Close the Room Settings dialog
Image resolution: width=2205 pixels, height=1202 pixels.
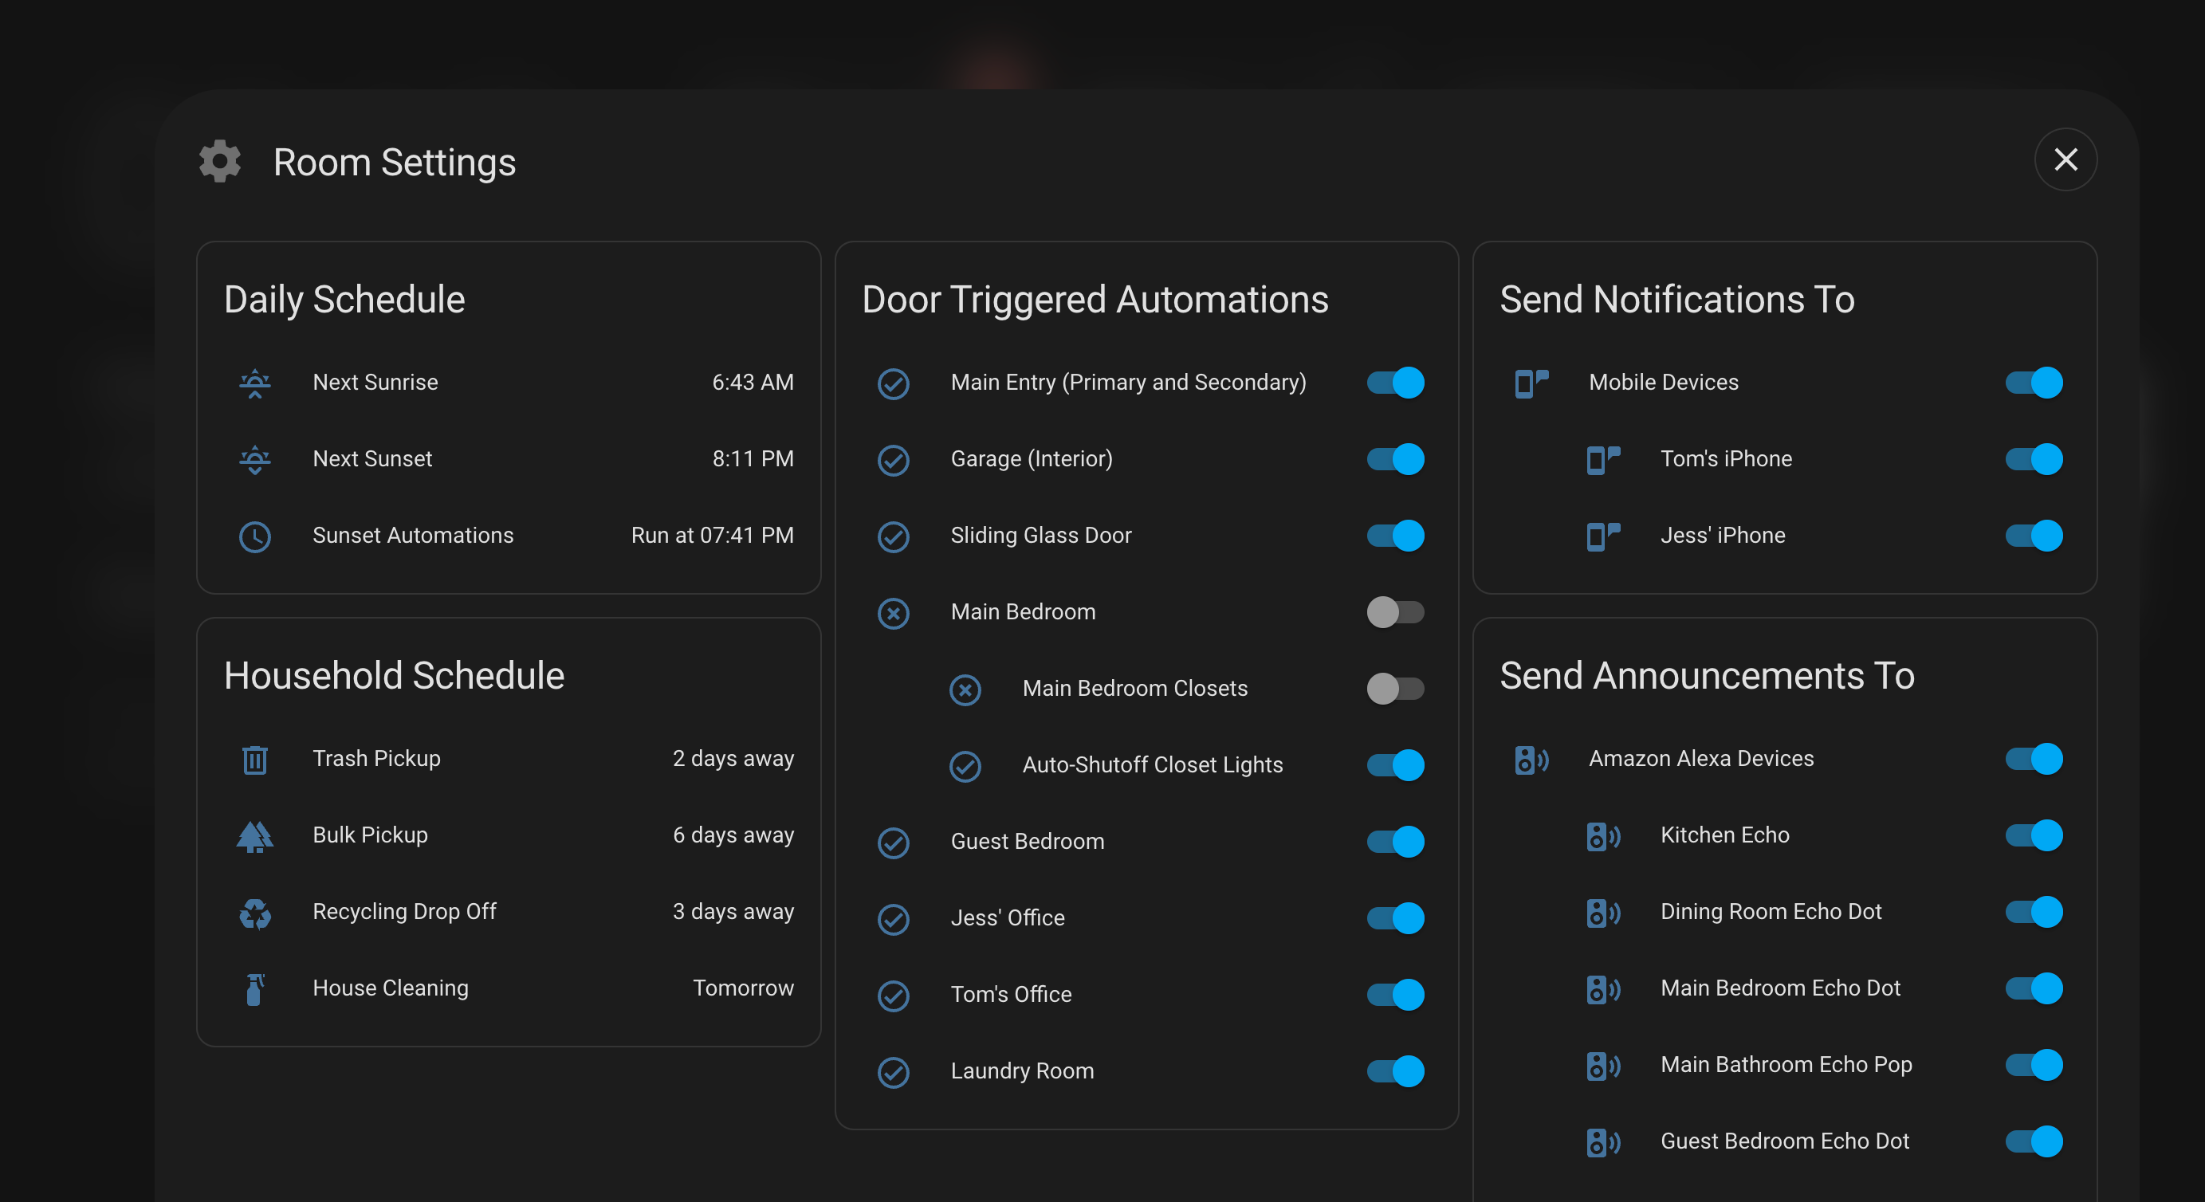(x=2065, y=160)
